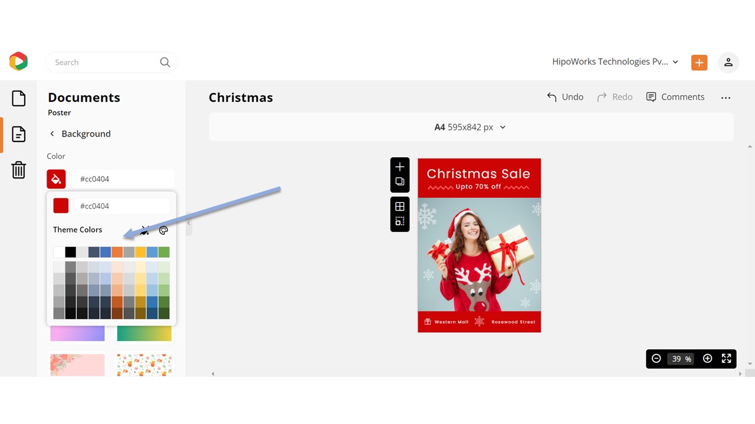
Task: Collapse the Background panel with the back chevron
Action: (52, 134)
